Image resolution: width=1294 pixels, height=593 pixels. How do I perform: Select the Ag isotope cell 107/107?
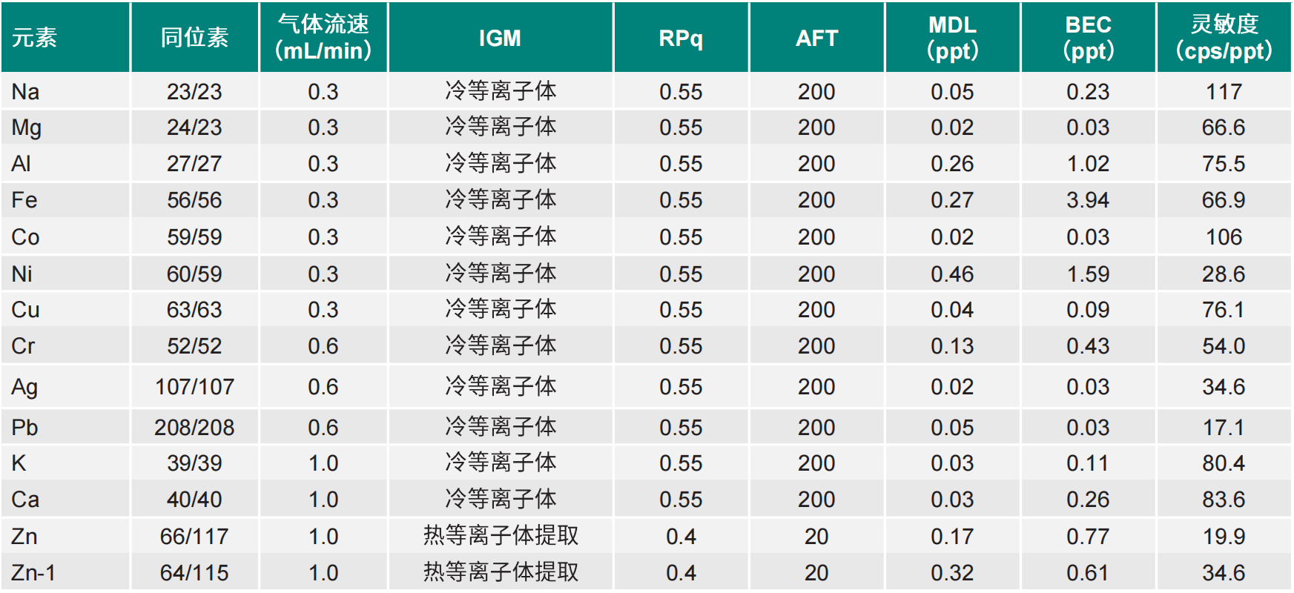[x=194, y=386]
